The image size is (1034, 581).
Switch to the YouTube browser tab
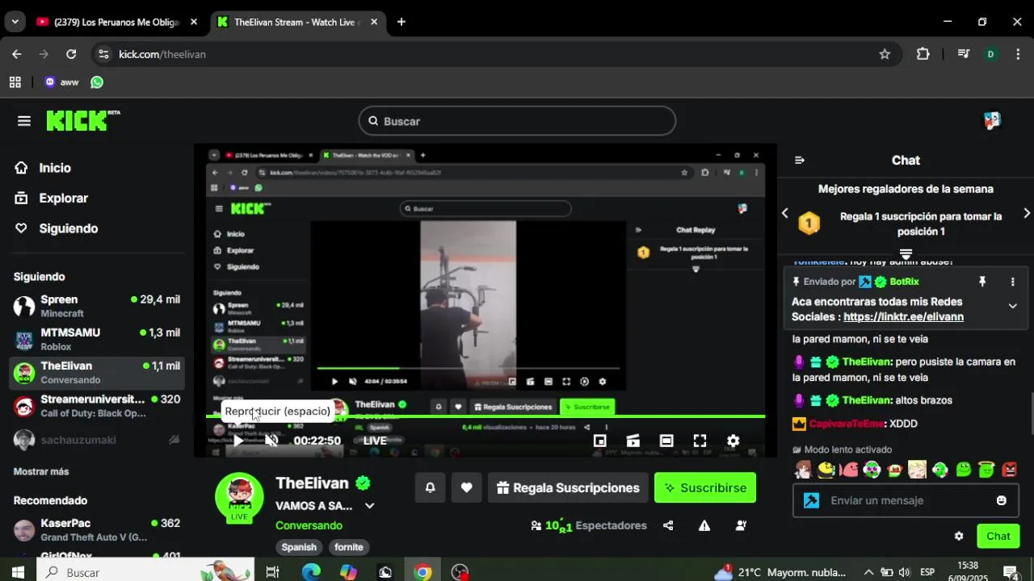(x=116, y=22)
